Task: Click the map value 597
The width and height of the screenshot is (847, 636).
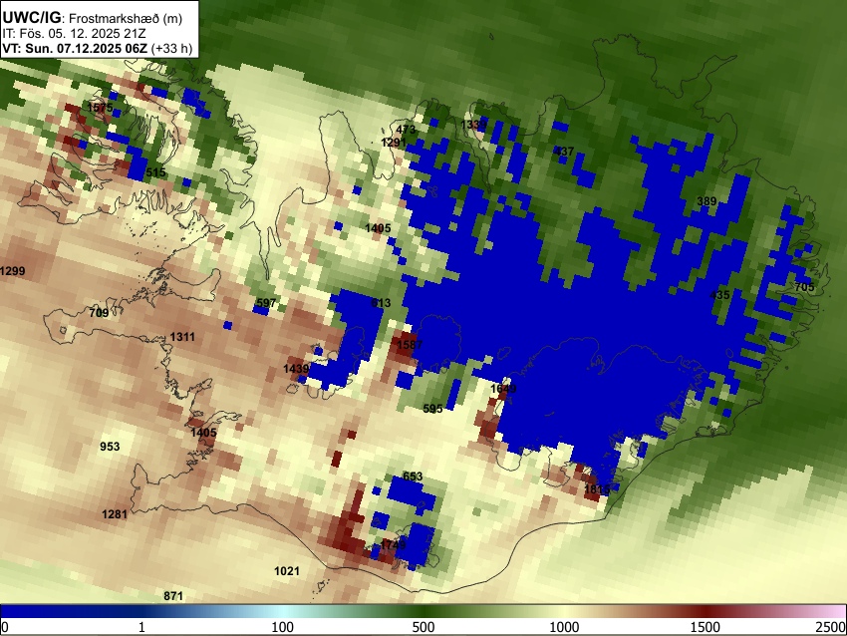Action: click(266, 303)
